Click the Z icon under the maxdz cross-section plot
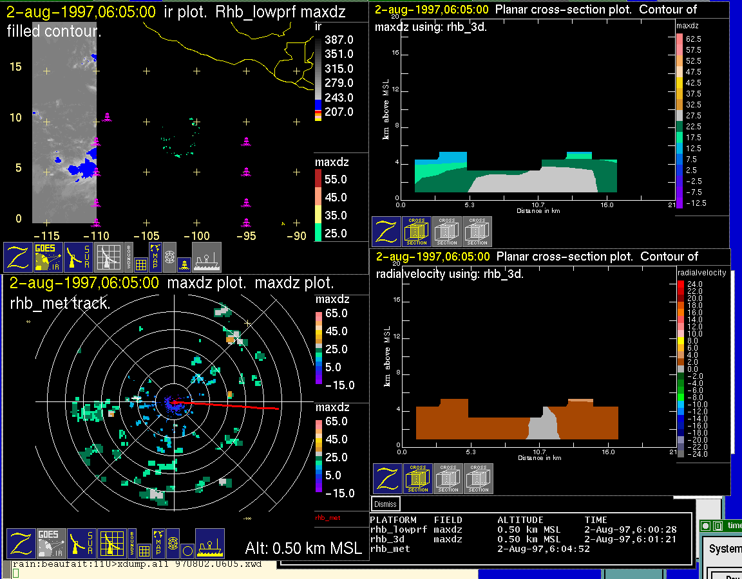This screenshot has width=742, height=579. point(386,232)
